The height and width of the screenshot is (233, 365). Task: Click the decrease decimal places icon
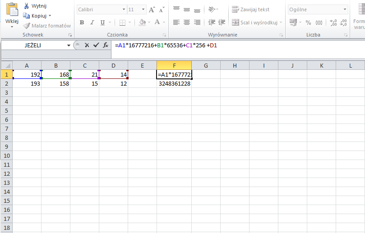[x=344, y=23]
